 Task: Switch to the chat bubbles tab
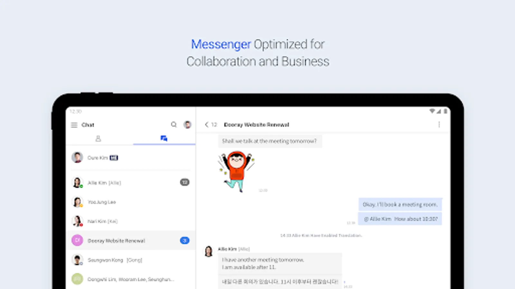tap(164, 138)
